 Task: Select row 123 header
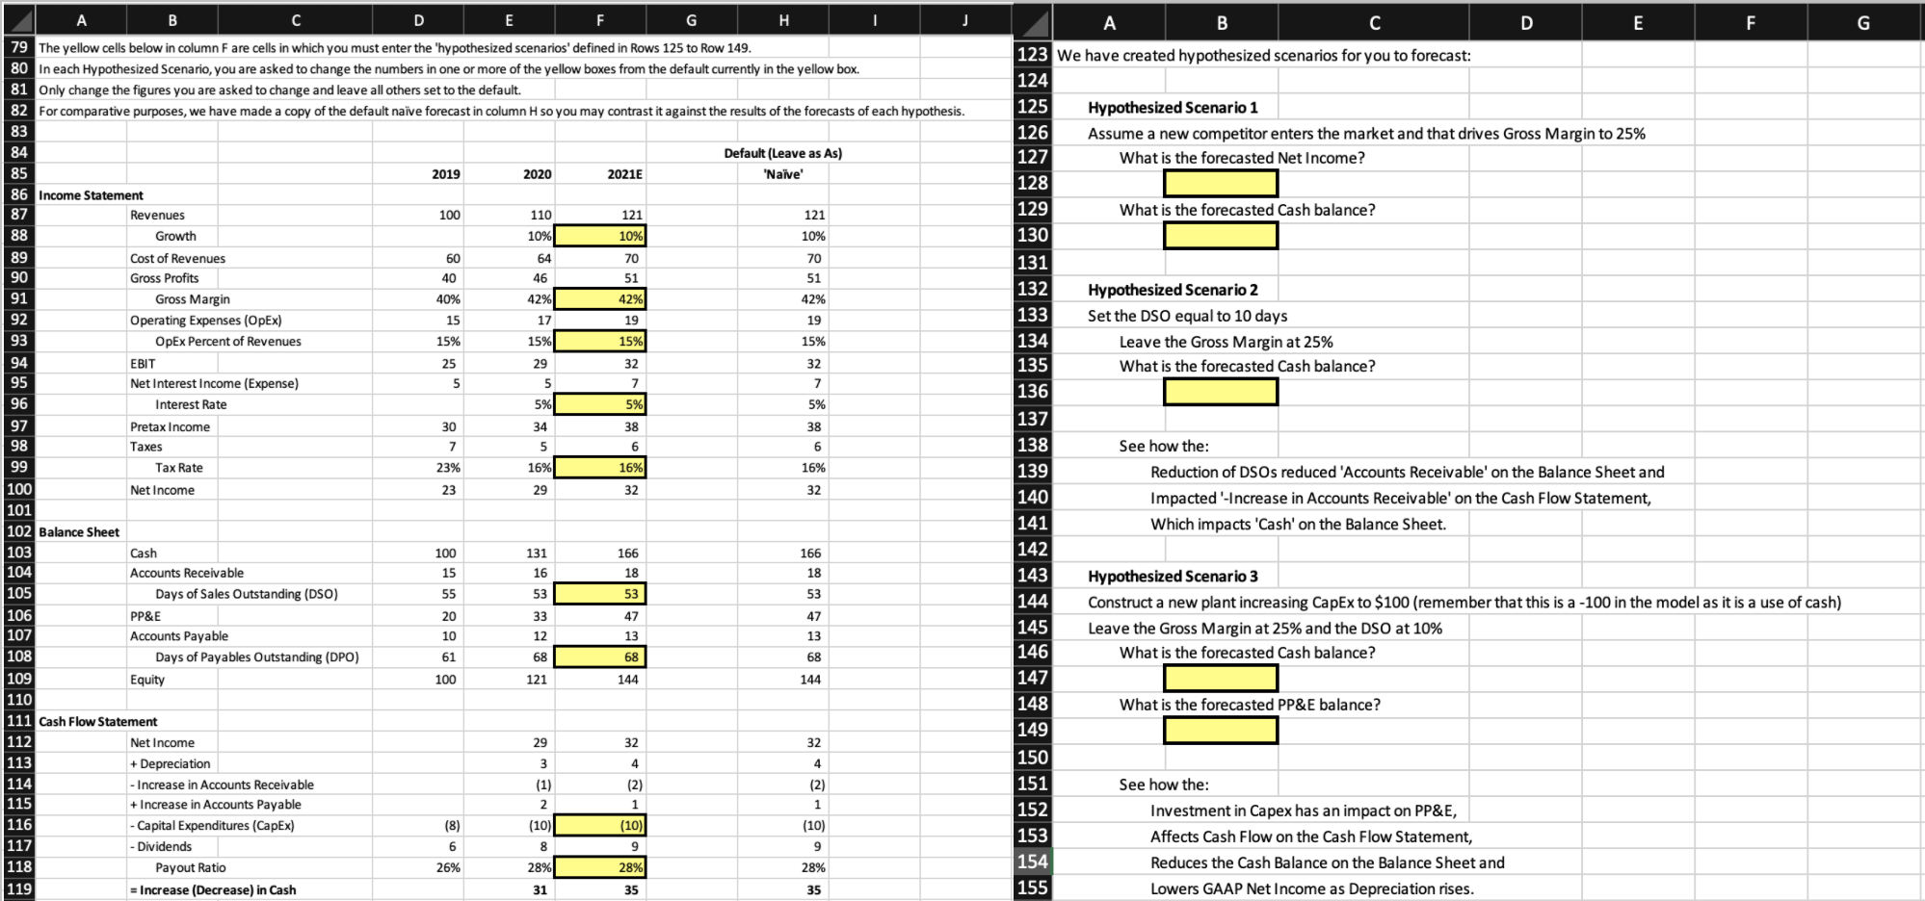(1034, 55)
